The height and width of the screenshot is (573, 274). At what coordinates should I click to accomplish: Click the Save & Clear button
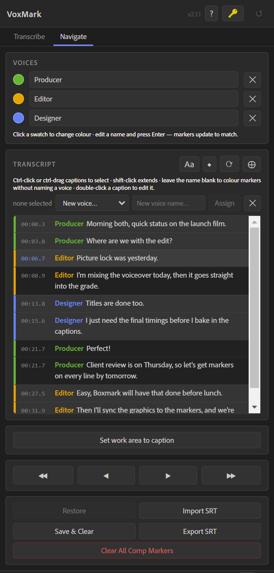(x=74, y=532)
